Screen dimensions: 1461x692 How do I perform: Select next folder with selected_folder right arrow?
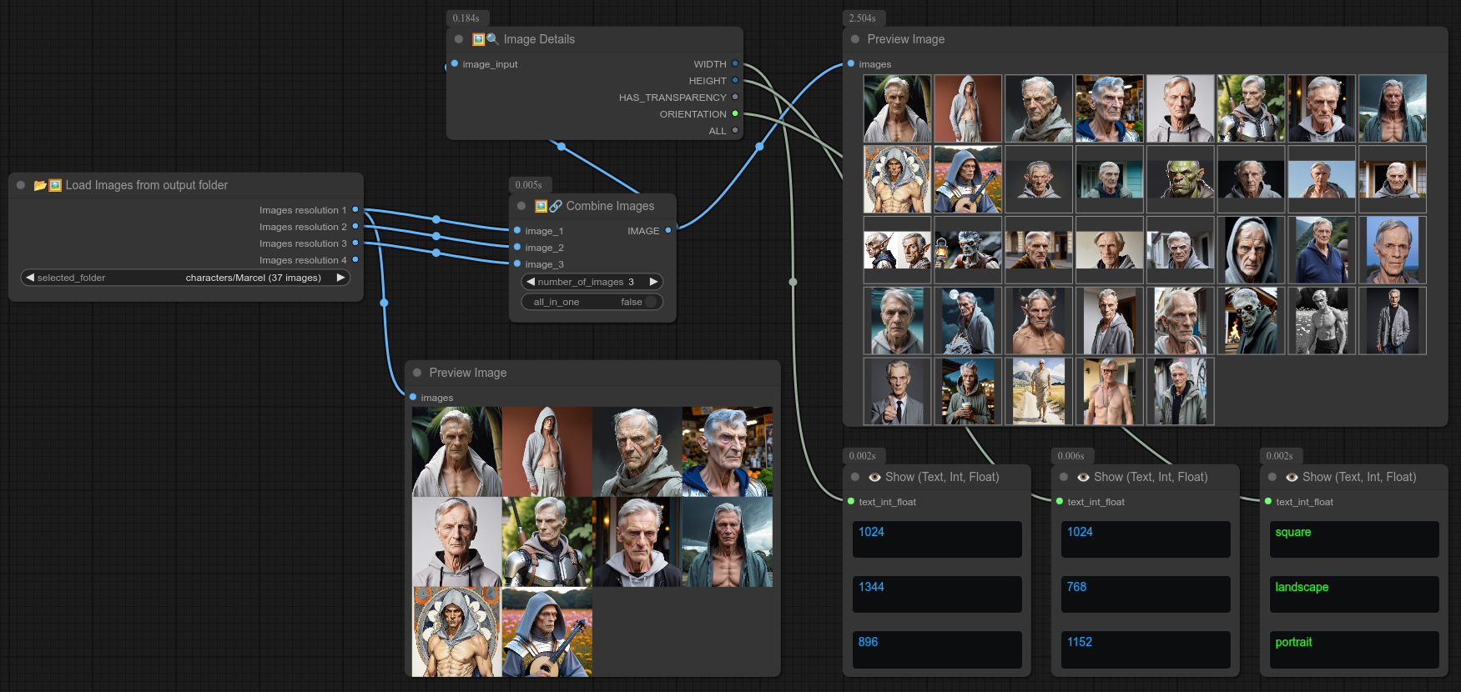point(340,278)
